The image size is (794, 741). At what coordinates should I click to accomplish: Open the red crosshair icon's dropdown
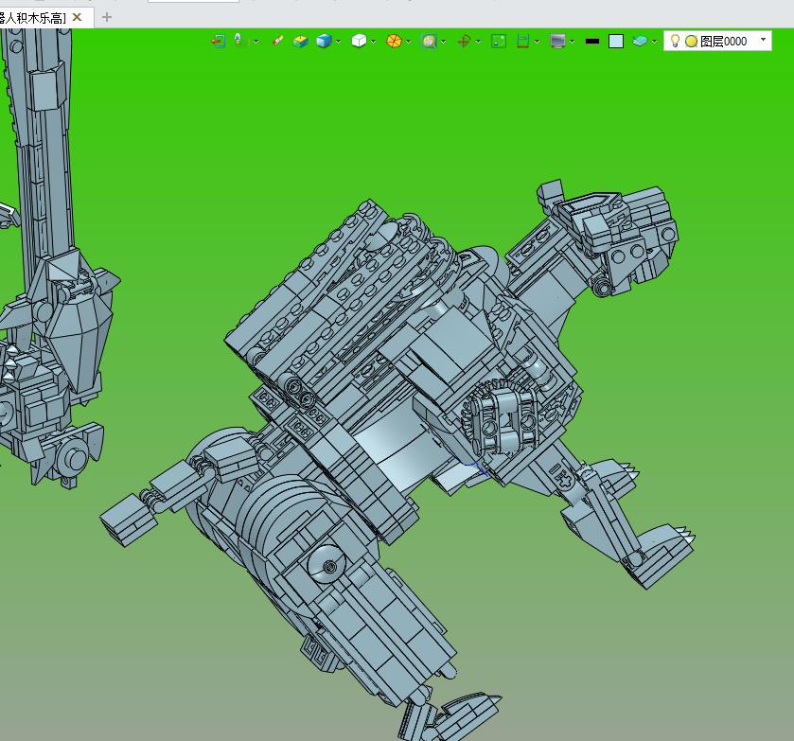(478, 42)
